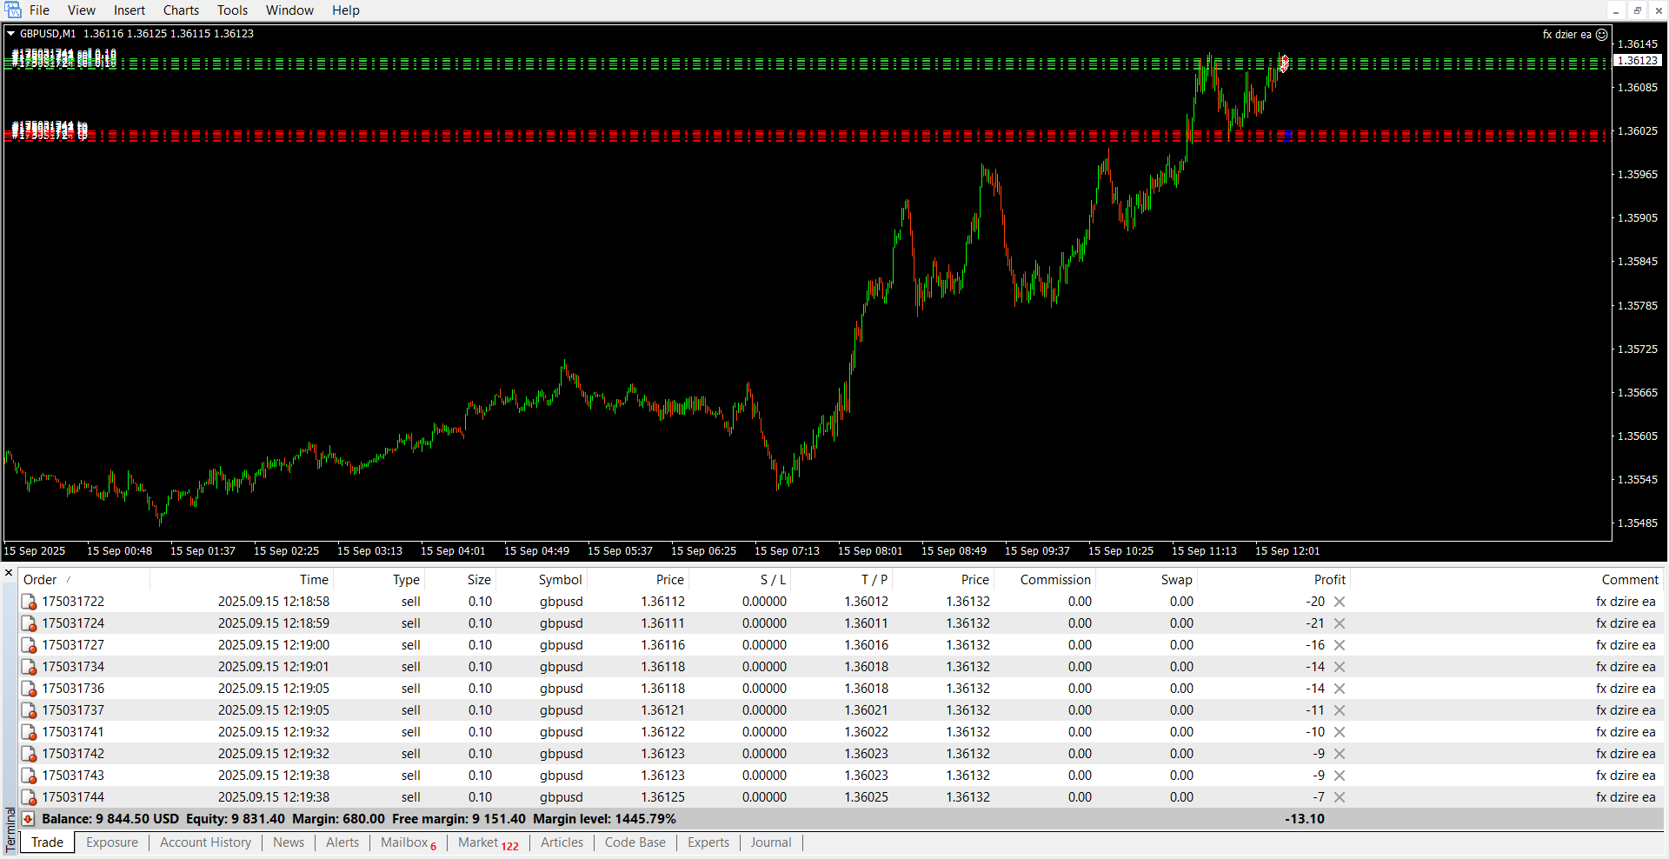Viewport: 1669px width, 859px height.
Task: Click the balance row icon
Action: click(28, 819)
